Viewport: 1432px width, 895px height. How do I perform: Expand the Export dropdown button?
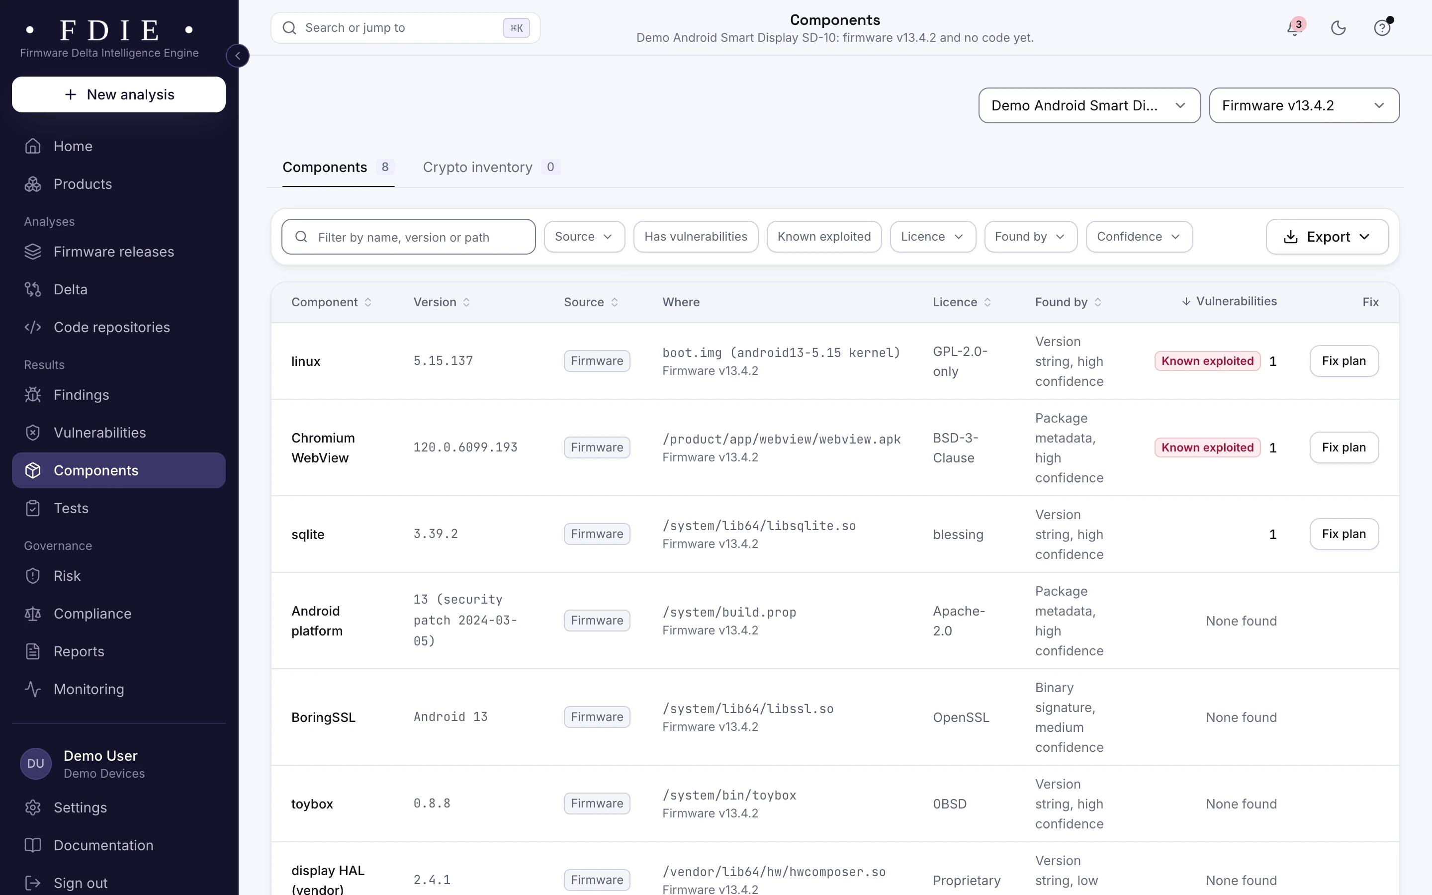[1327, 237]
